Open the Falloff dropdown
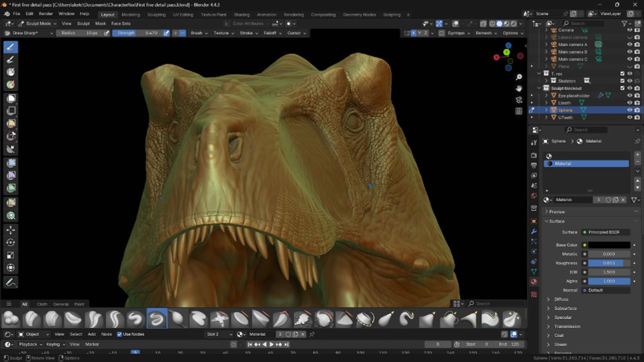644x362 pixels. pos(272,33)
